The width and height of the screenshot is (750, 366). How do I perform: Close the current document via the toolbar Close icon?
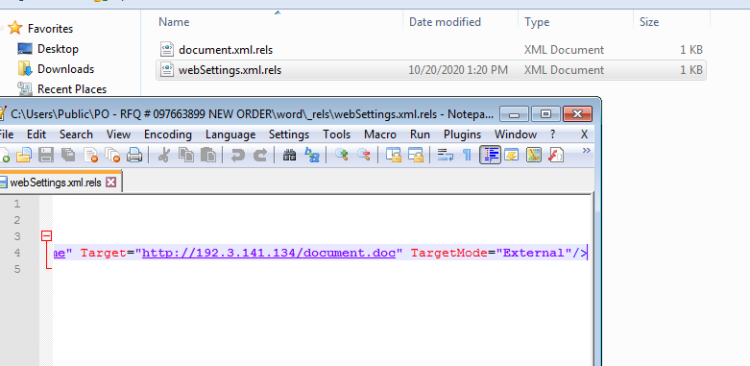(91, 155)
